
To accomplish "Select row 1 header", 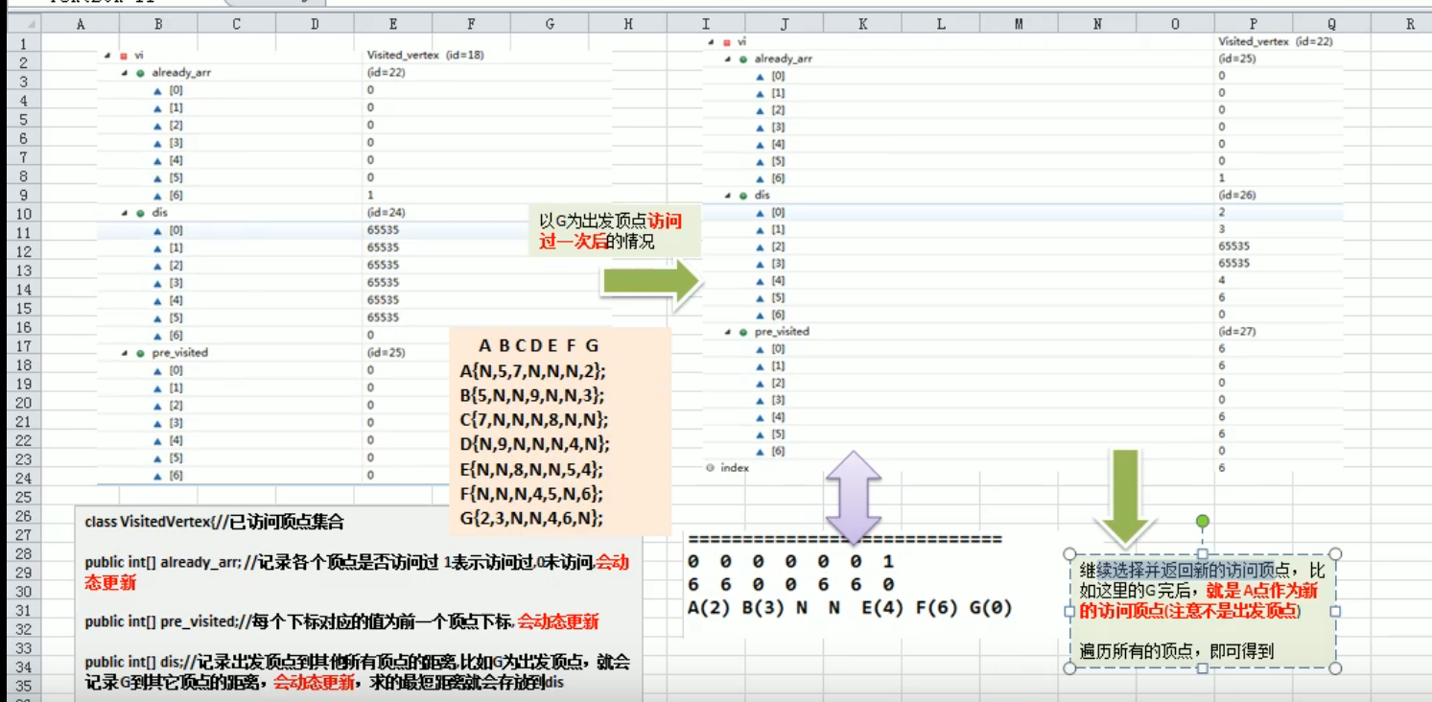I will 23,44.
